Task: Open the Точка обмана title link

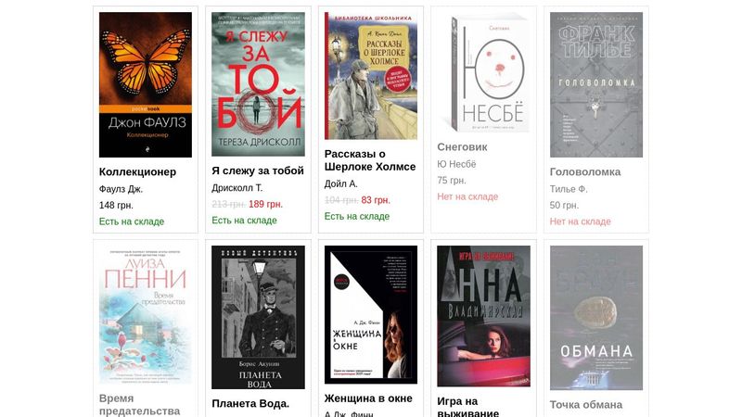Action: [586, 405]
